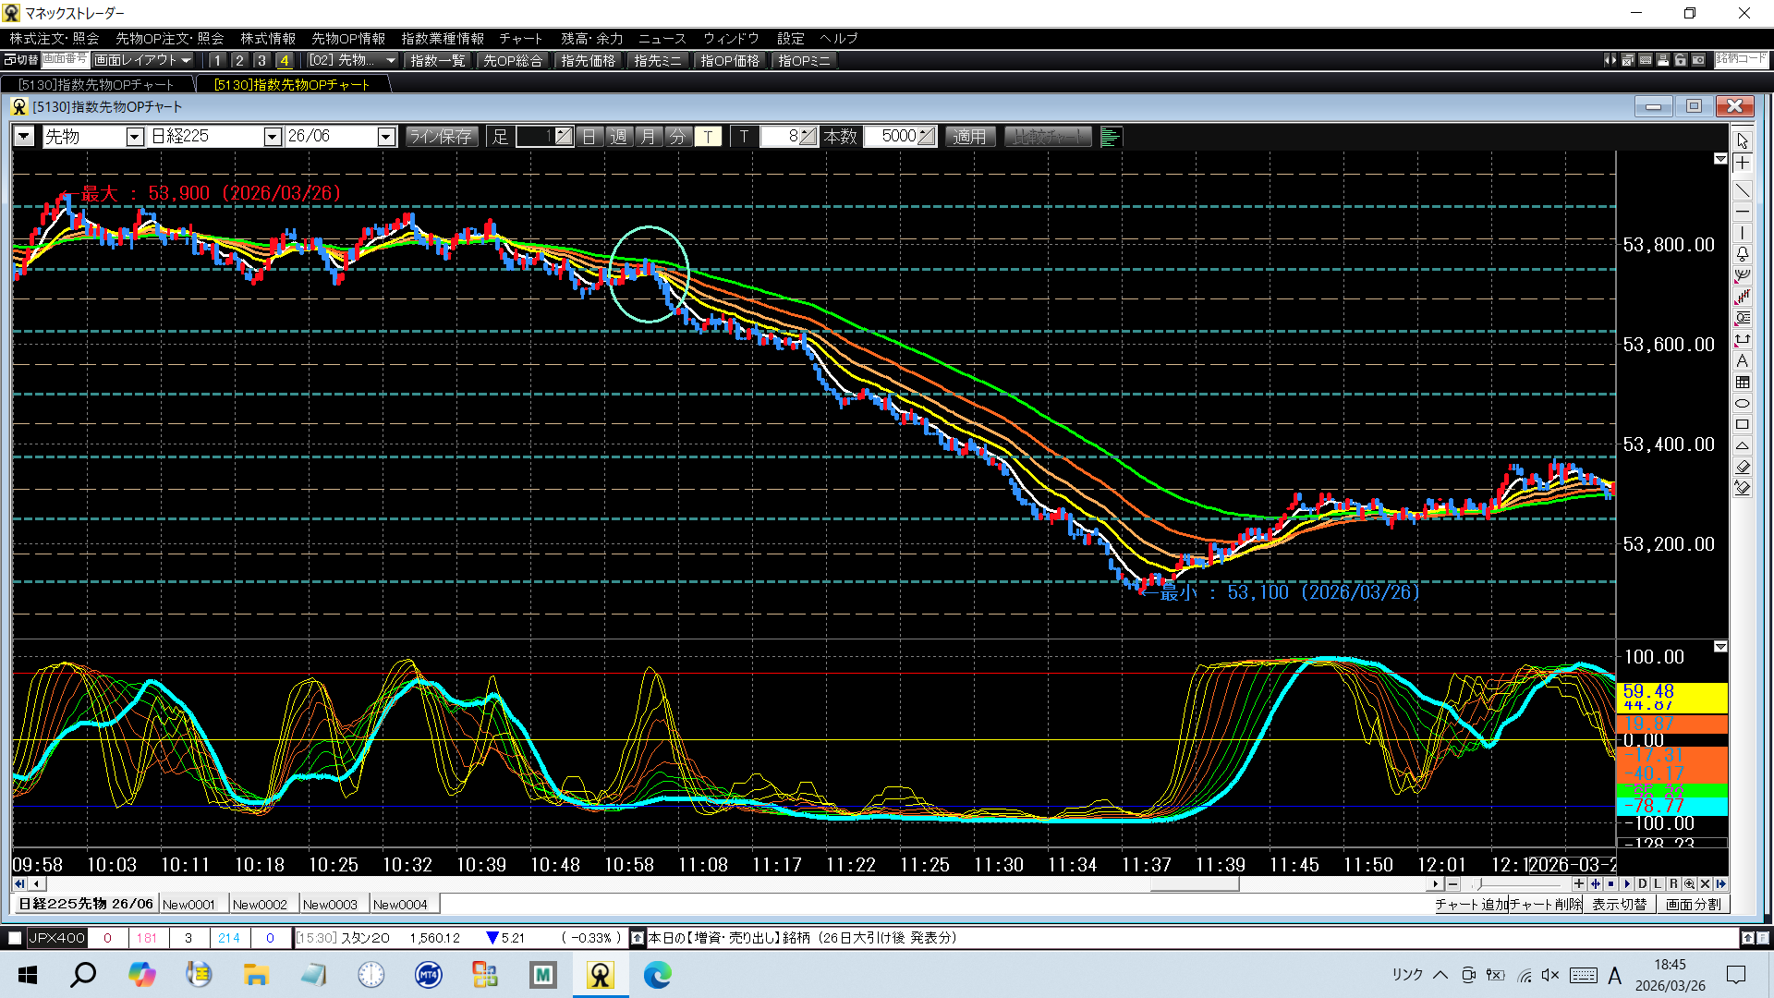Viewport: 1774px width, 998px height.
Task: Expand the 画面レイアウト dropdown
Action: pyautogui.click(x=186, y=60)
